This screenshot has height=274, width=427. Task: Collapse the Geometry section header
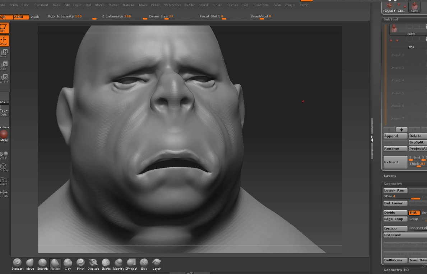[393, 184]
